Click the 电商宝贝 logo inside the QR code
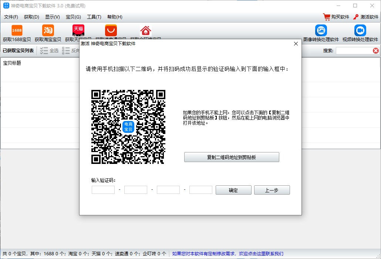Image resolution: width=381 pixels, height=259 pixels. [128, 127]
